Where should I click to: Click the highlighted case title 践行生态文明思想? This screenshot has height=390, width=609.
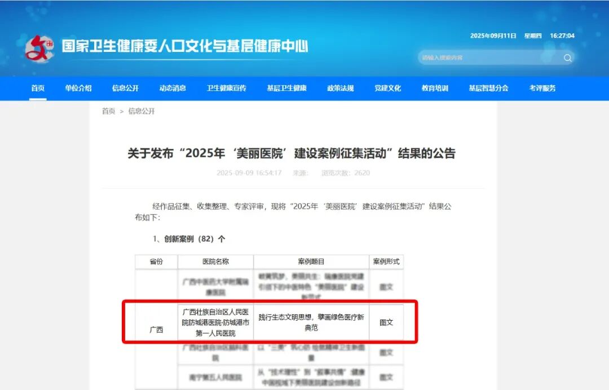point(311,322)
